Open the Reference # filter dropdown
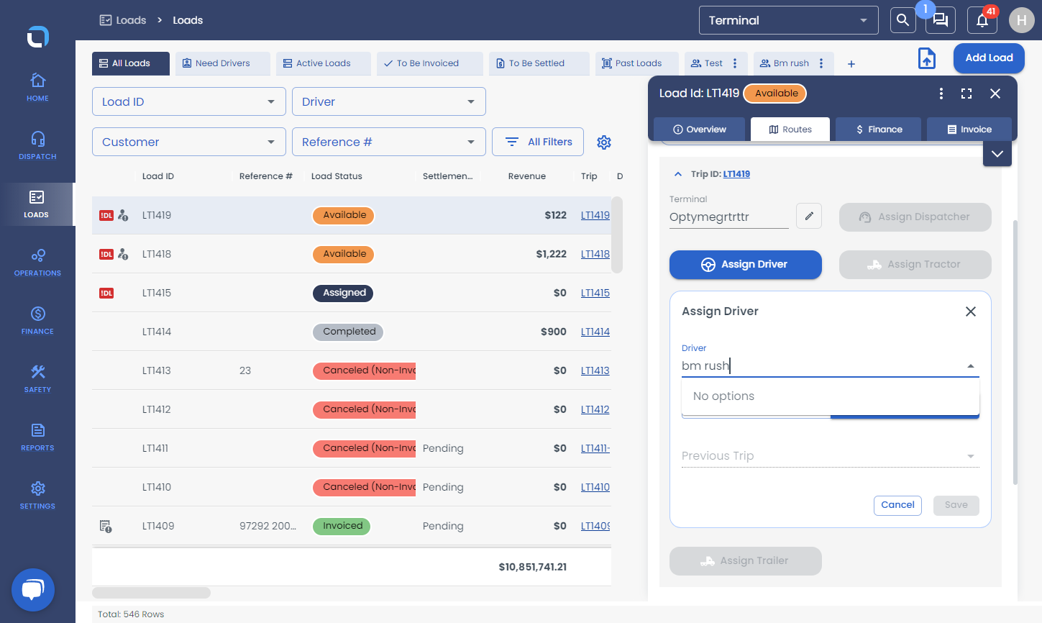The height and width of the screenshot is (623, 1042). coord(389,142)
